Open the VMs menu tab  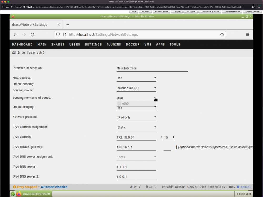148,45
